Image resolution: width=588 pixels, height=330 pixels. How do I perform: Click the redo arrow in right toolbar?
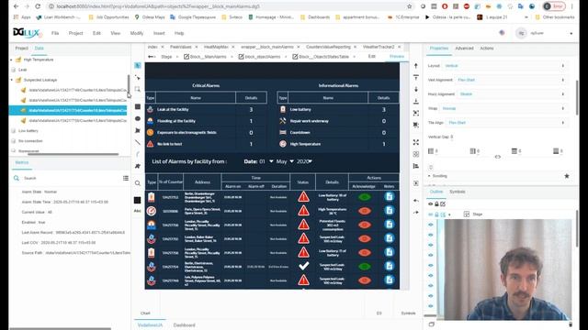(x=416, y=213)
